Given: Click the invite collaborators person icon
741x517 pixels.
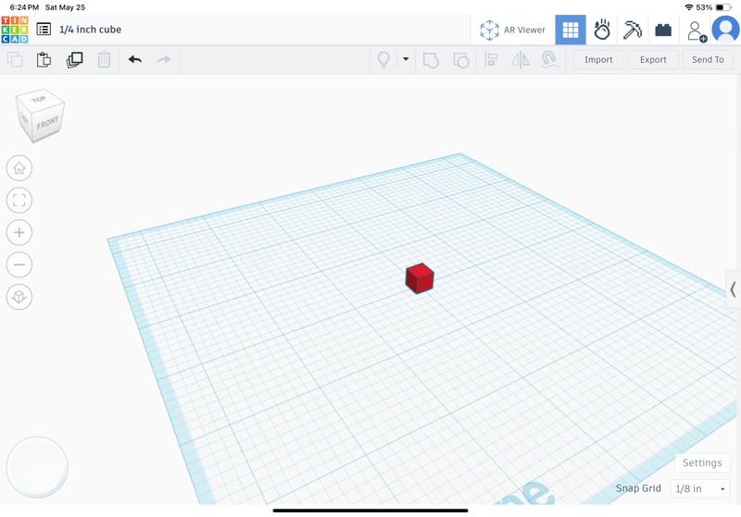Looking at the screenshot, I should [x=697, y=31].
